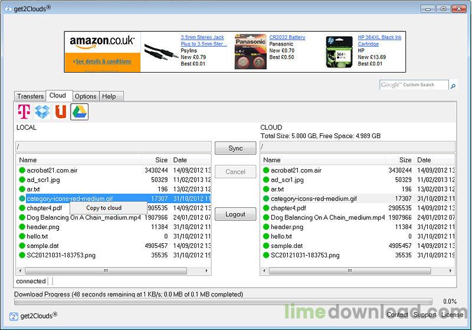Click local list scroll right arrow
Screen dimensions: 472x330
[x=206, y=271]
